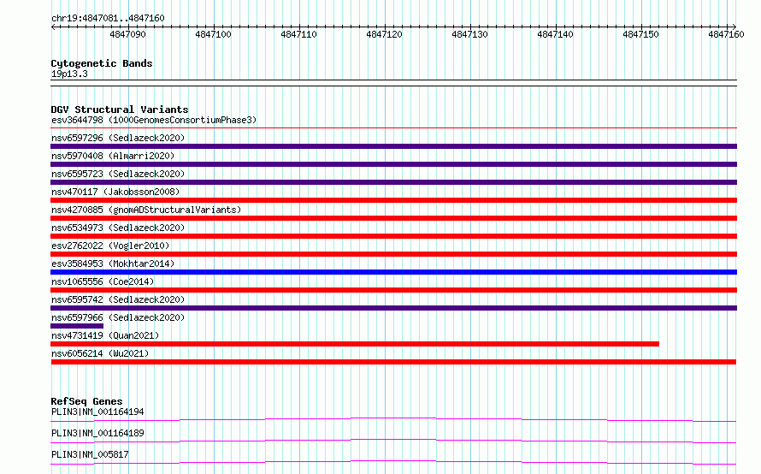Click ruler position label 4847160
Screen dimensions: 761x474
726,34
